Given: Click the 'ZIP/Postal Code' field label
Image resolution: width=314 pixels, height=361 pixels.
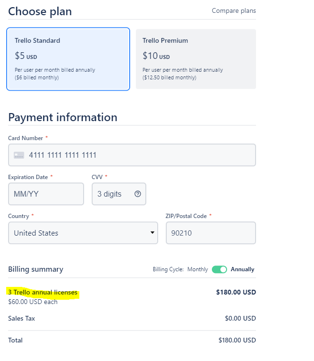Looking at the screenshot, I should coord(186,216).
